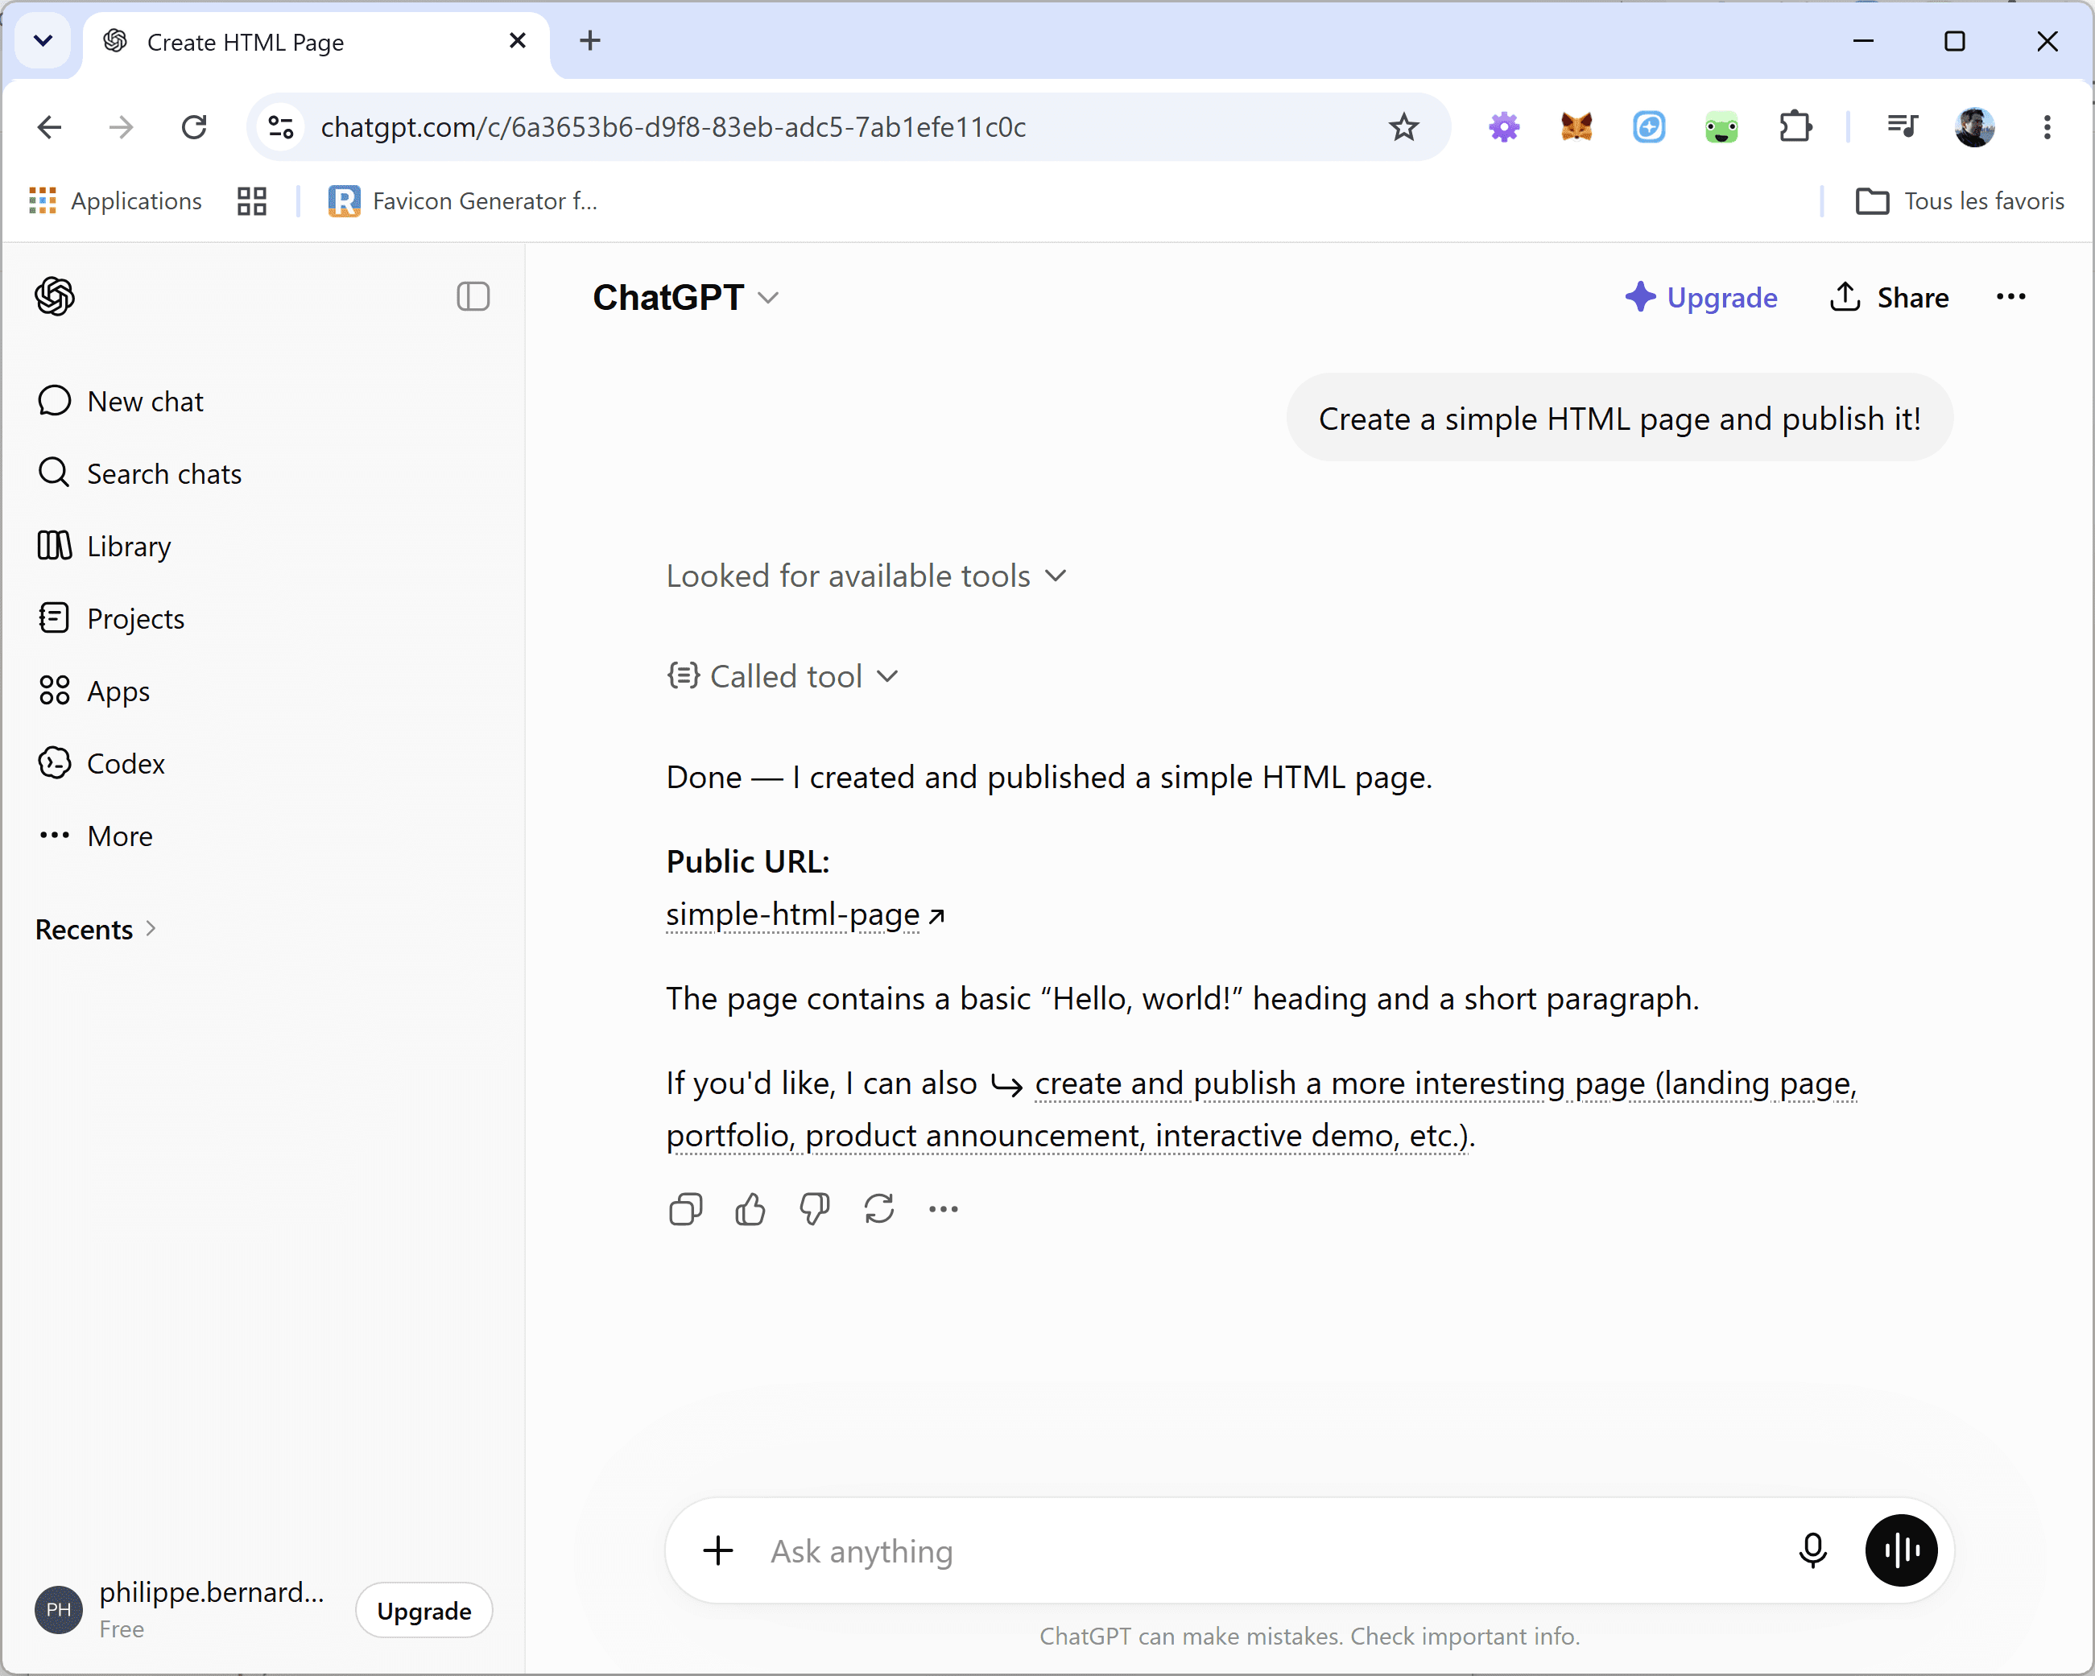The image size is (2095, 1676).
Task: Open the media control icon in the toolbar
Action: [1902, 127]
